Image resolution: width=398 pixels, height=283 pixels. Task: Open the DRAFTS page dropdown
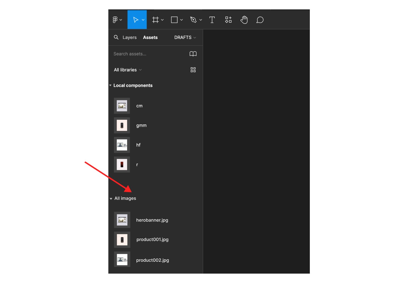coord(185,38)
